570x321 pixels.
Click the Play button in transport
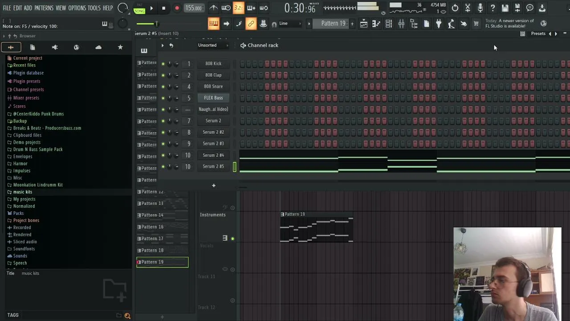151,8
